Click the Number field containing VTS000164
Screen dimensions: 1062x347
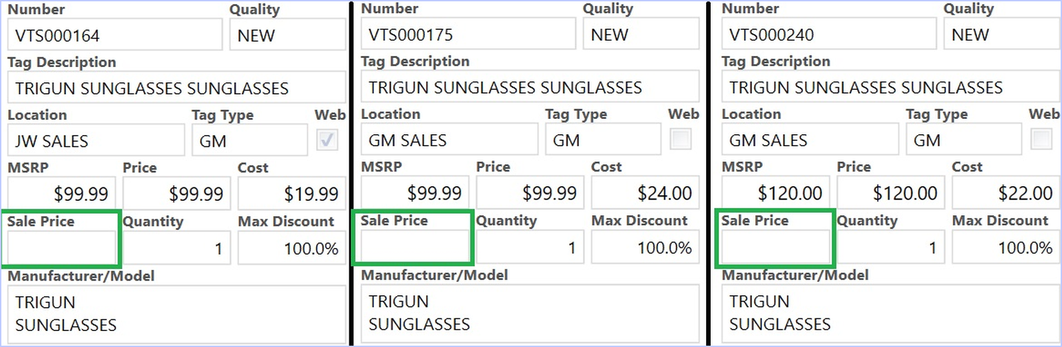tap(115, 35)
